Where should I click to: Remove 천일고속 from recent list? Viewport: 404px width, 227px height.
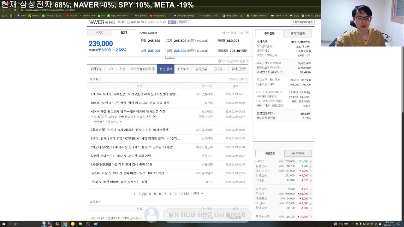click(x=310, y=176)
